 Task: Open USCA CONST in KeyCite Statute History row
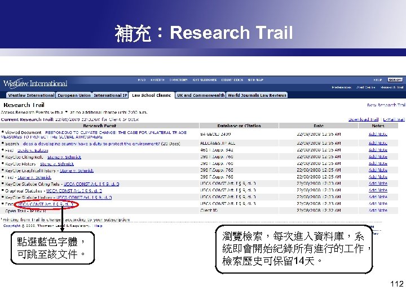(x=84, y=198)
